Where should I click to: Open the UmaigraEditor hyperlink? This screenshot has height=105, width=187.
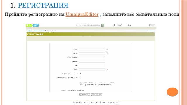pos(82,14)
